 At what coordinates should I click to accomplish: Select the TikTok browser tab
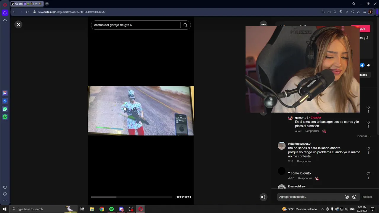click(27, 4)
